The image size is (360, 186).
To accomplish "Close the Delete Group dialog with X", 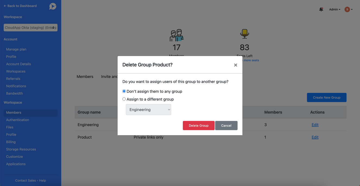I will [236, 65].
